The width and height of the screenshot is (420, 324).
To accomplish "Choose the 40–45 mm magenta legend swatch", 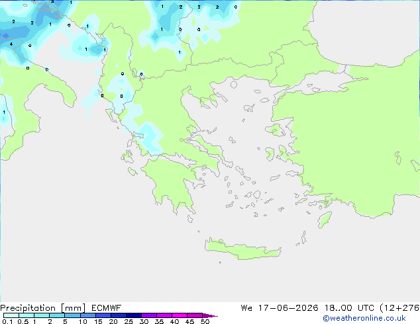I will (180, 315).
